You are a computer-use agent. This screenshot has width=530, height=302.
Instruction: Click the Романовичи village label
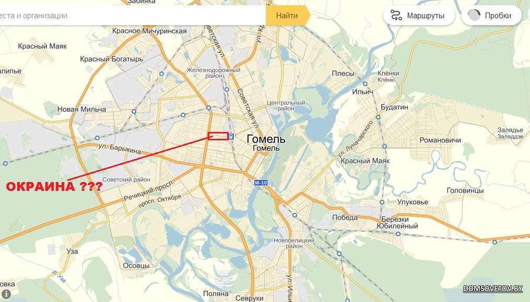(440, 140)
